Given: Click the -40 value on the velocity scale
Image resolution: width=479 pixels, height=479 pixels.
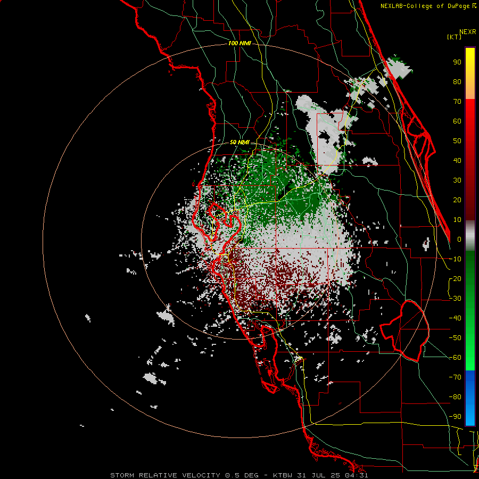Looking at the screenshot, I should pyautogui.click(x=455, y=318).
